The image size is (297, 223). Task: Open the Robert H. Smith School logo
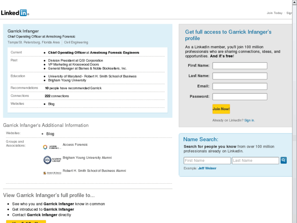pyautogui.click(x=52, y=173)
